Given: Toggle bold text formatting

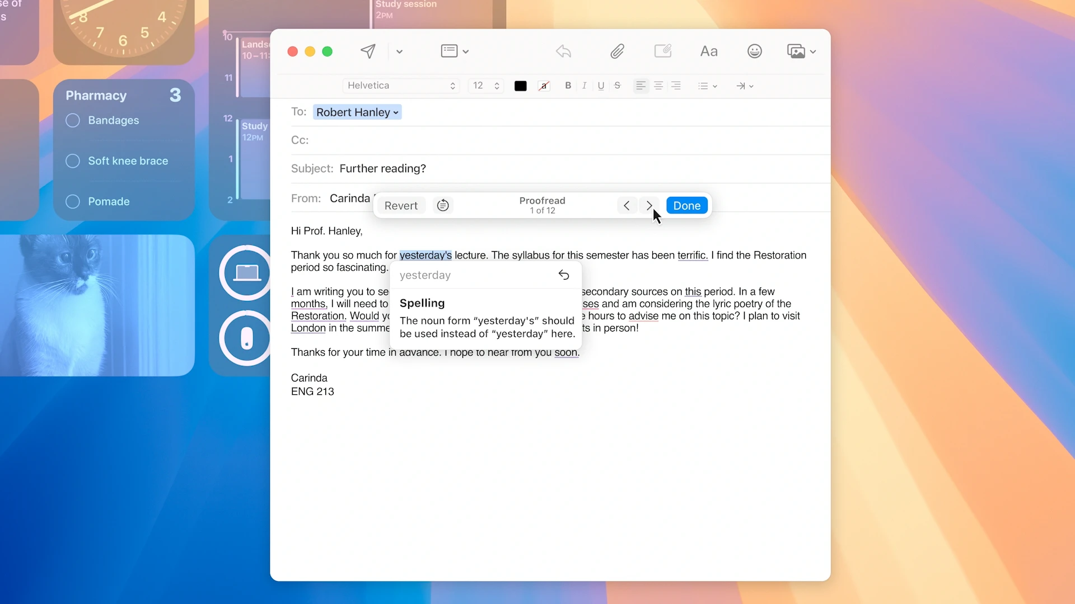Looking at the screenshot, I should pos(568,86).
